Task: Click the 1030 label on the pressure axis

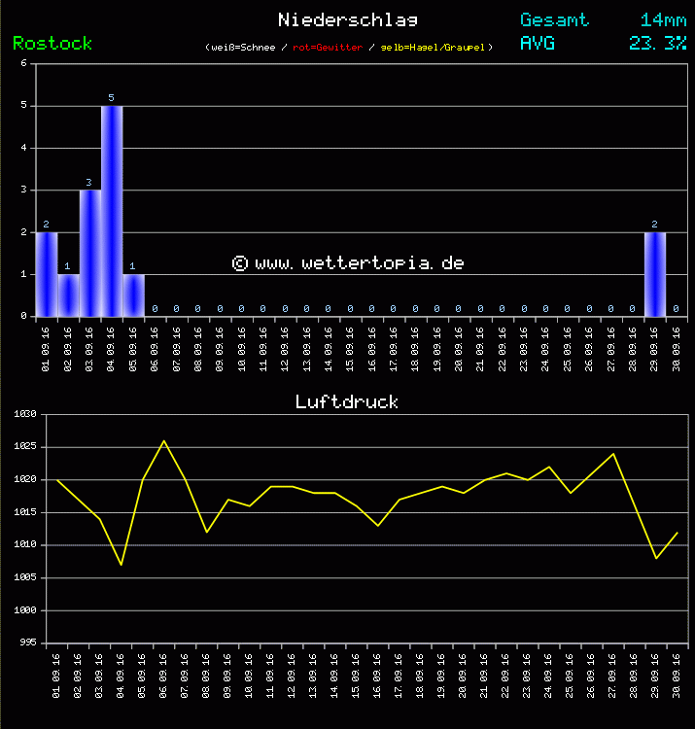Action: tap(24, 415)
